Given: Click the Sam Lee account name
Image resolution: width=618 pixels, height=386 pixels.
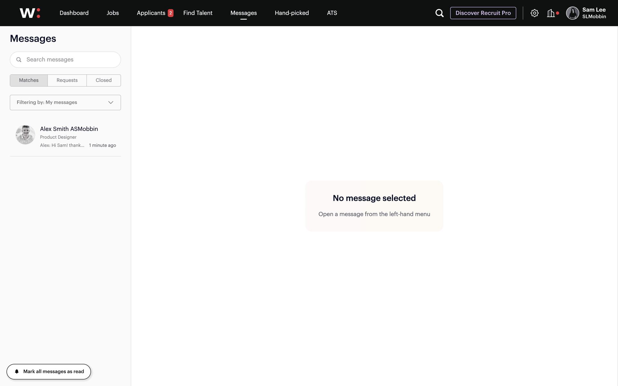Looking at the screenshot, I should [594, 10].
